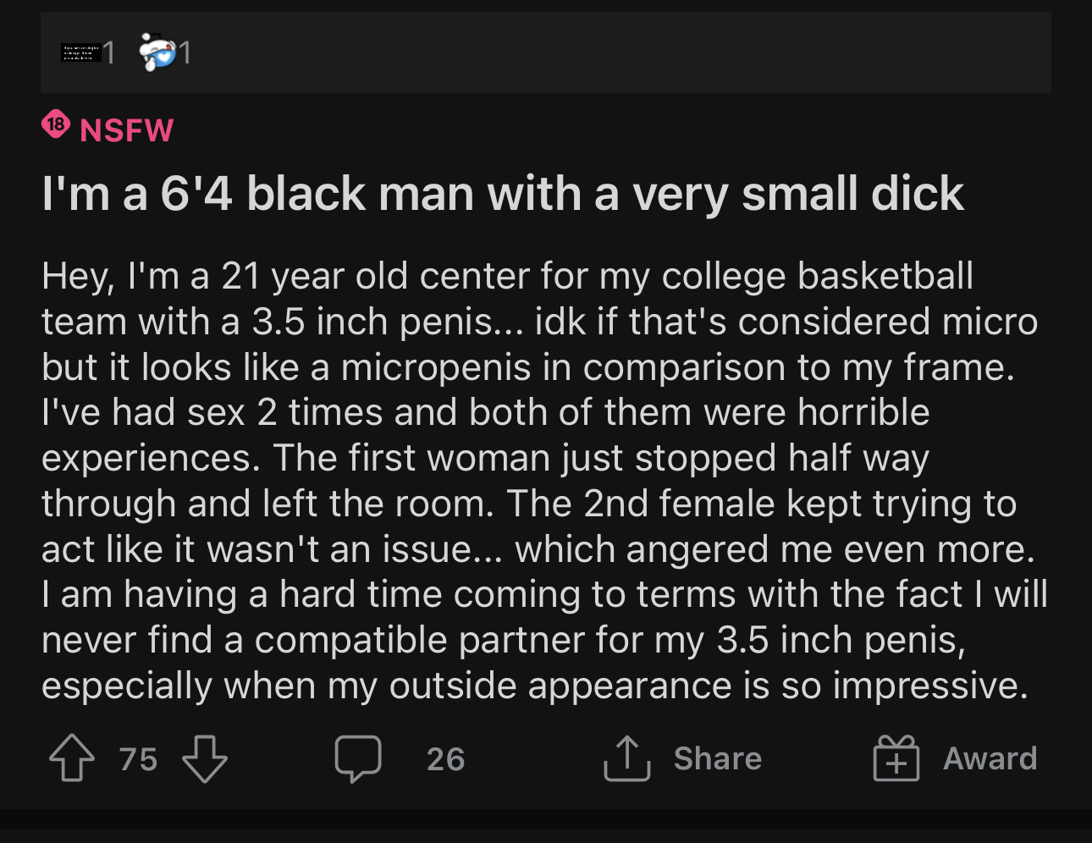
Task: Click the pink NSFW label text
Action: 126,130
